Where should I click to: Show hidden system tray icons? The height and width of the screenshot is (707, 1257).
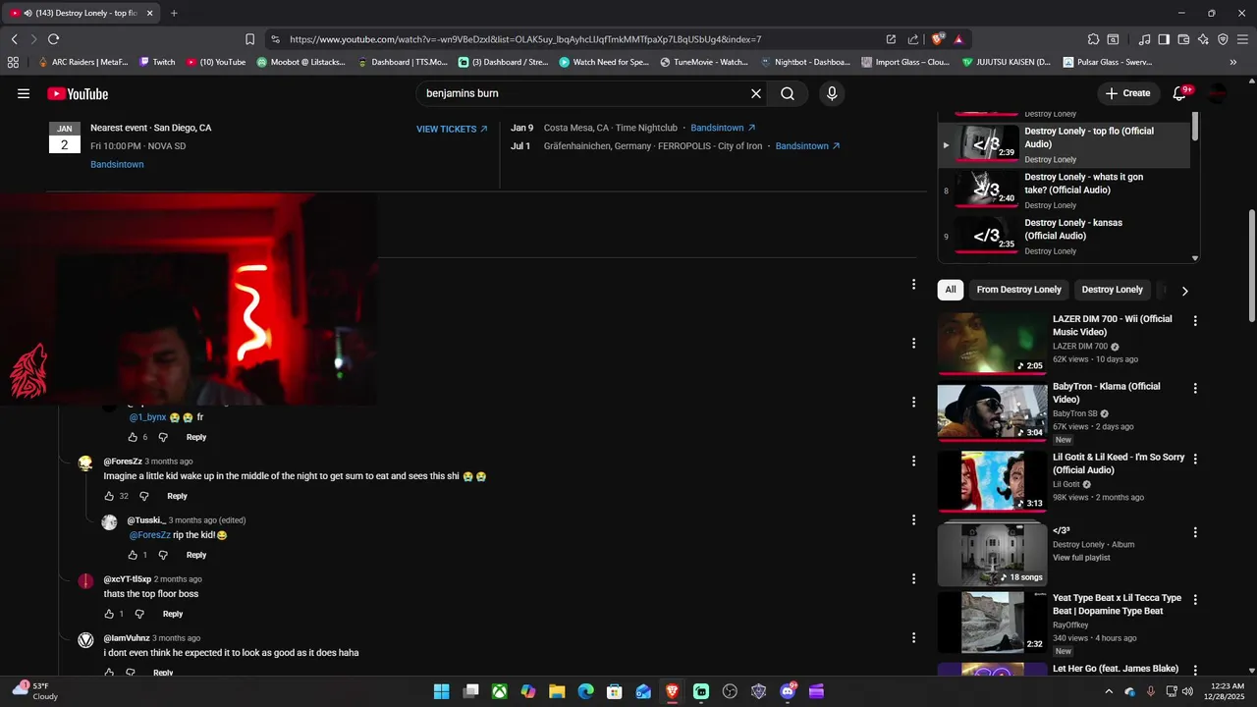pyautogui.click(x=1109, y=691)
